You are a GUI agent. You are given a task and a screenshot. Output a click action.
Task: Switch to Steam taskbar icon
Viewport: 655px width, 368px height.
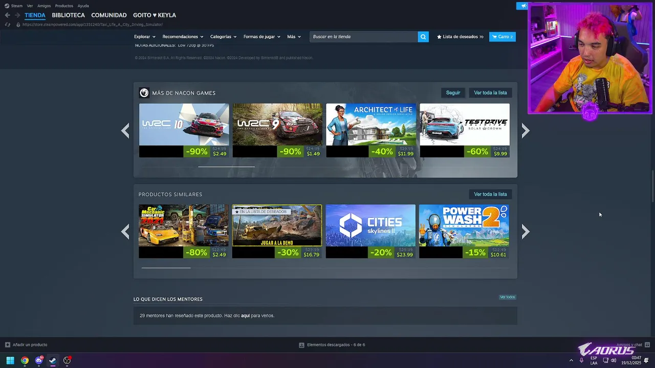[x=53, y=360]
